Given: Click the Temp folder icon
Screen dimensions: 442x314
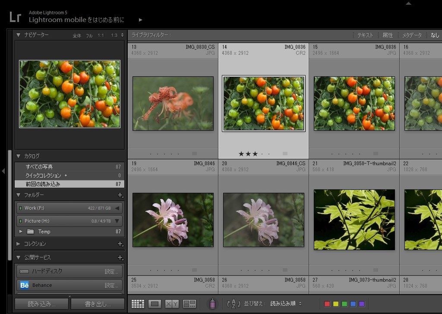Looking at the screenshot, I should (x=31, y=232).
